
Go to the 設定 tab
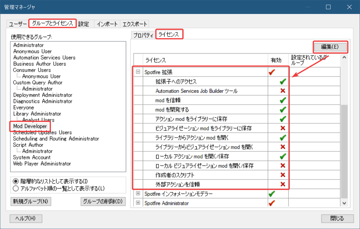click(x=84, y=24)
